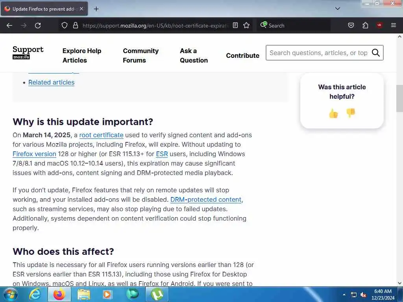Viewport: 403px width, 302px height.
Task: Open the root certificate link
Action: [101, 135]
